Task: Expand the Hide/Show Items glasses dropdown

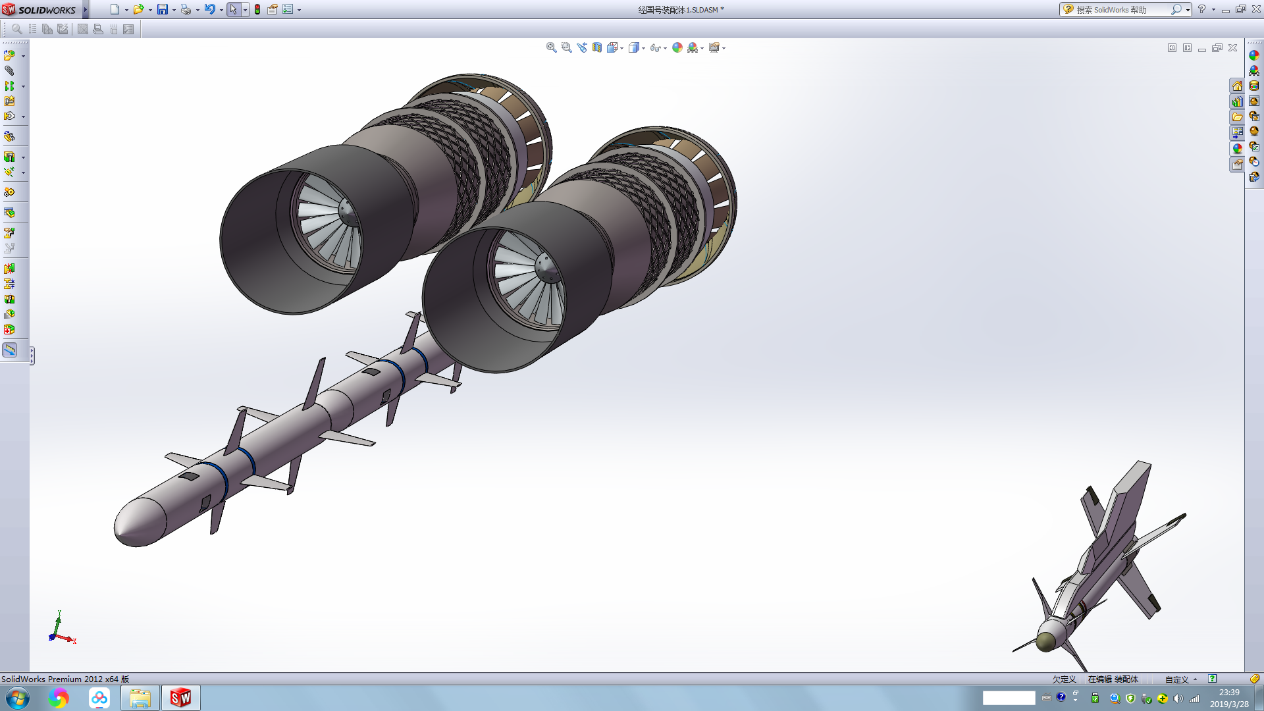Action: (665, 48)
